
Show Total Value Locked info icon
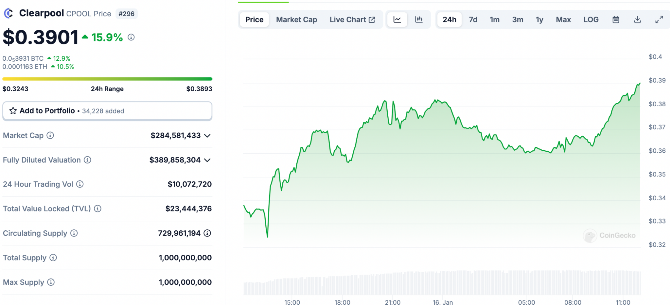(x=97, y=208)
